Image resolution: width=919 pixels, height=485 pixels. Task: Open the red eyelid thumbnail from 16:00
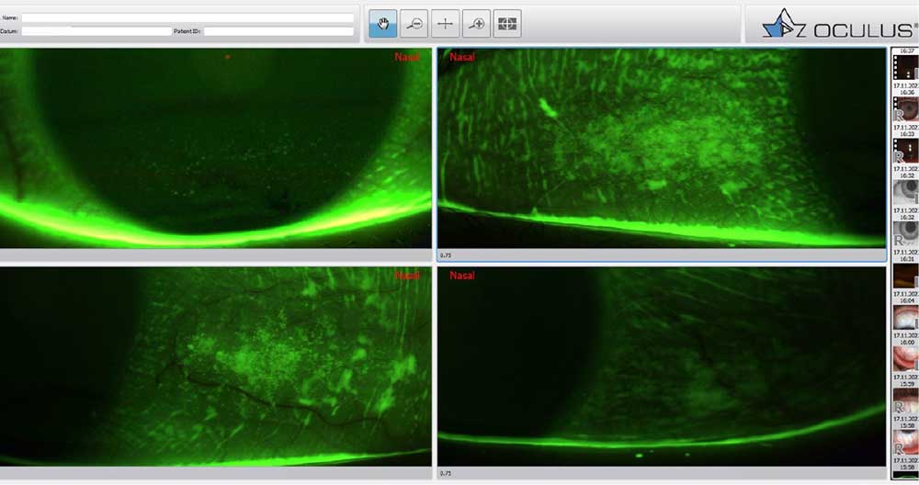click(905, 359)
